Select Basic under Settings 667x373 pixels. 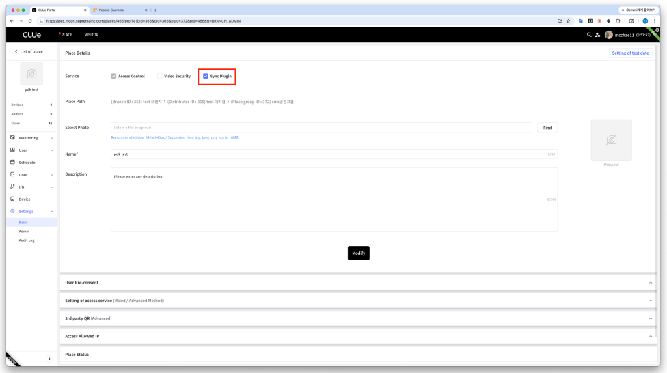[x=31, y=223]
